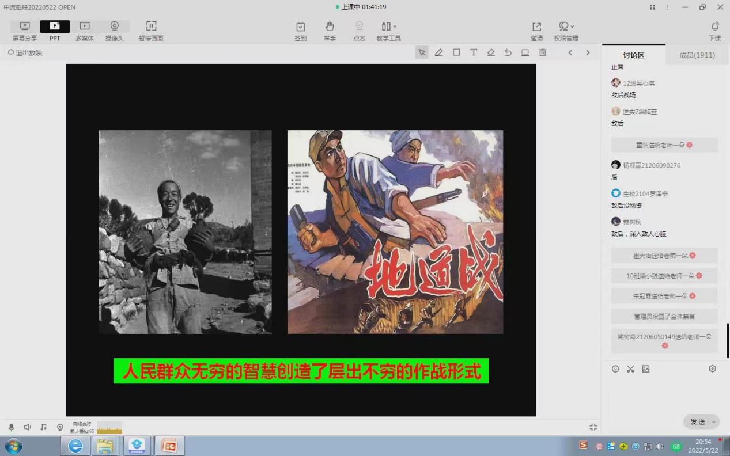Open chat settings hexagon icon
This screenshot has width=730, height=456.
(x=713, y=369)
